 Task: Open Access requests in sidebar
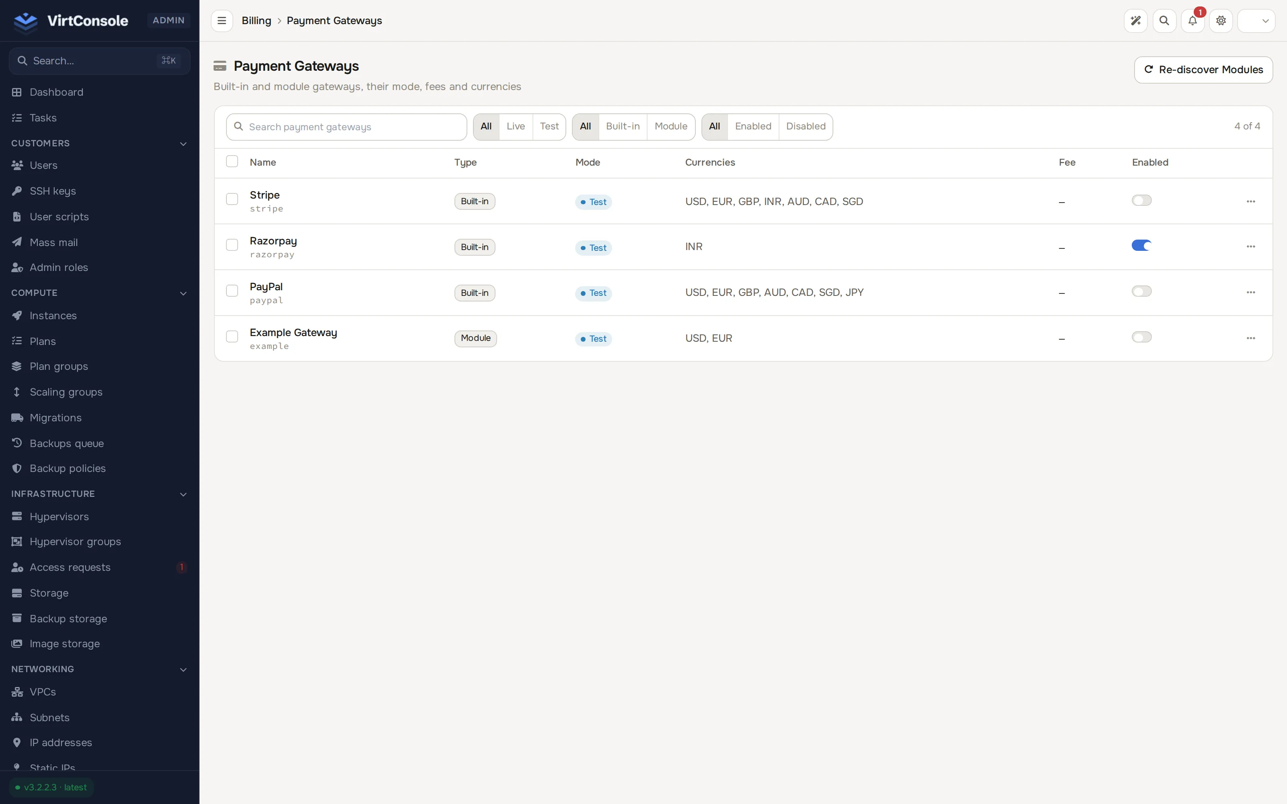[99, 567]
